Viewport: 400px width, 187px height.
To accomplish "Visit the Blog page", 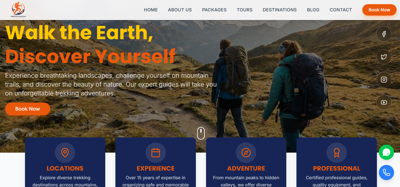I will [313, 10].
